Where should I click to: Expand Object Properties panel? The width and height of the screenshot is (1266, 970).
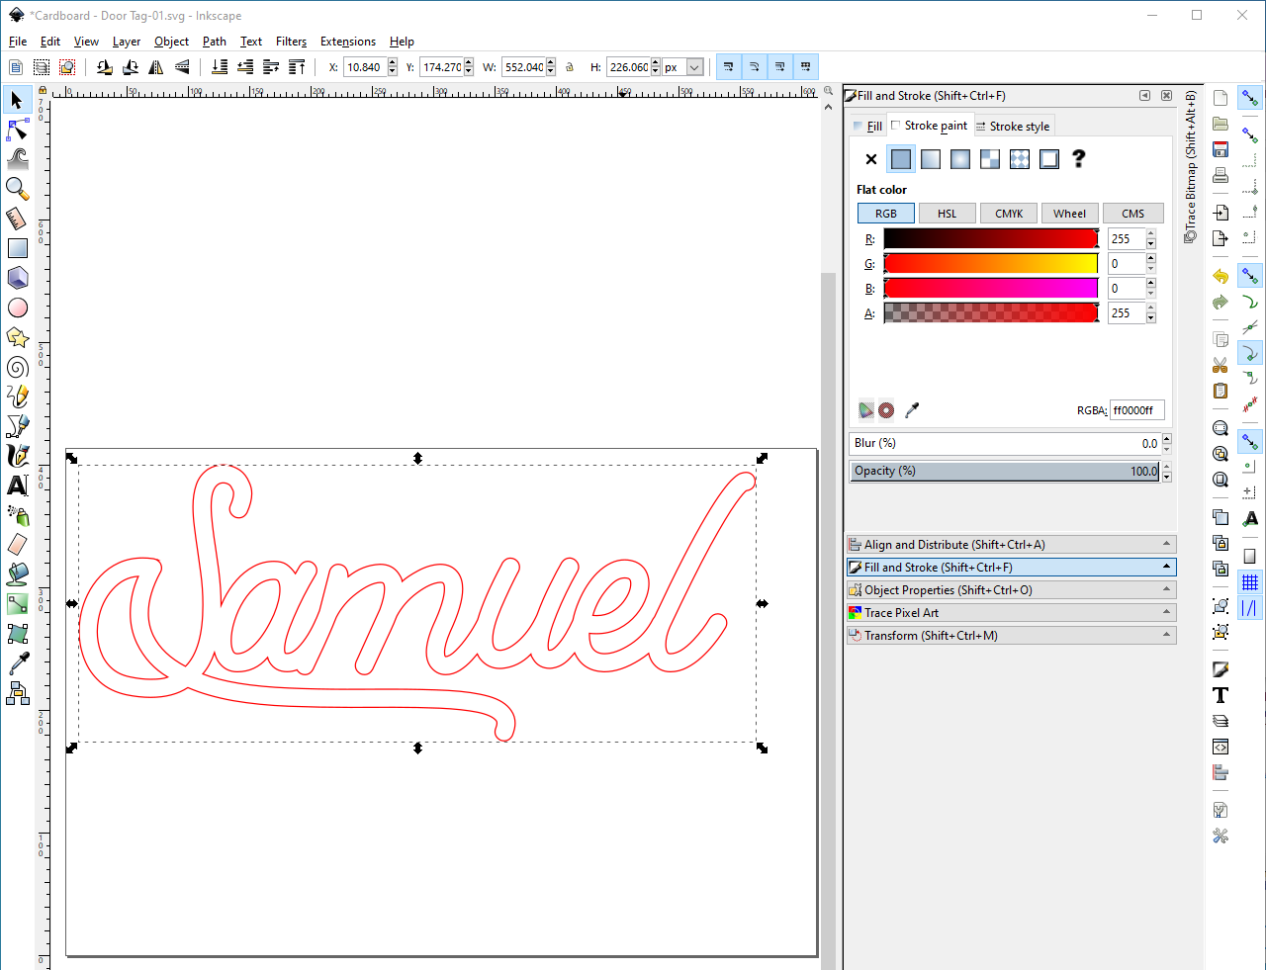click(x=1011, y=589)
